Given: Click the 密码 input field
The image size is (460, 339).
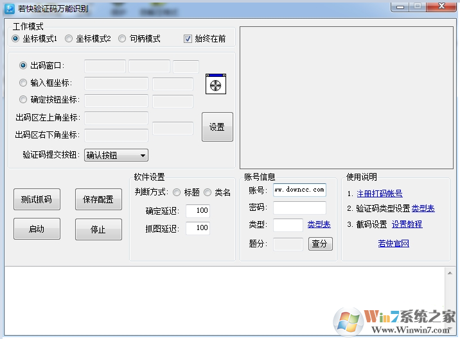Looking at the screenshot, I should 299,208.
